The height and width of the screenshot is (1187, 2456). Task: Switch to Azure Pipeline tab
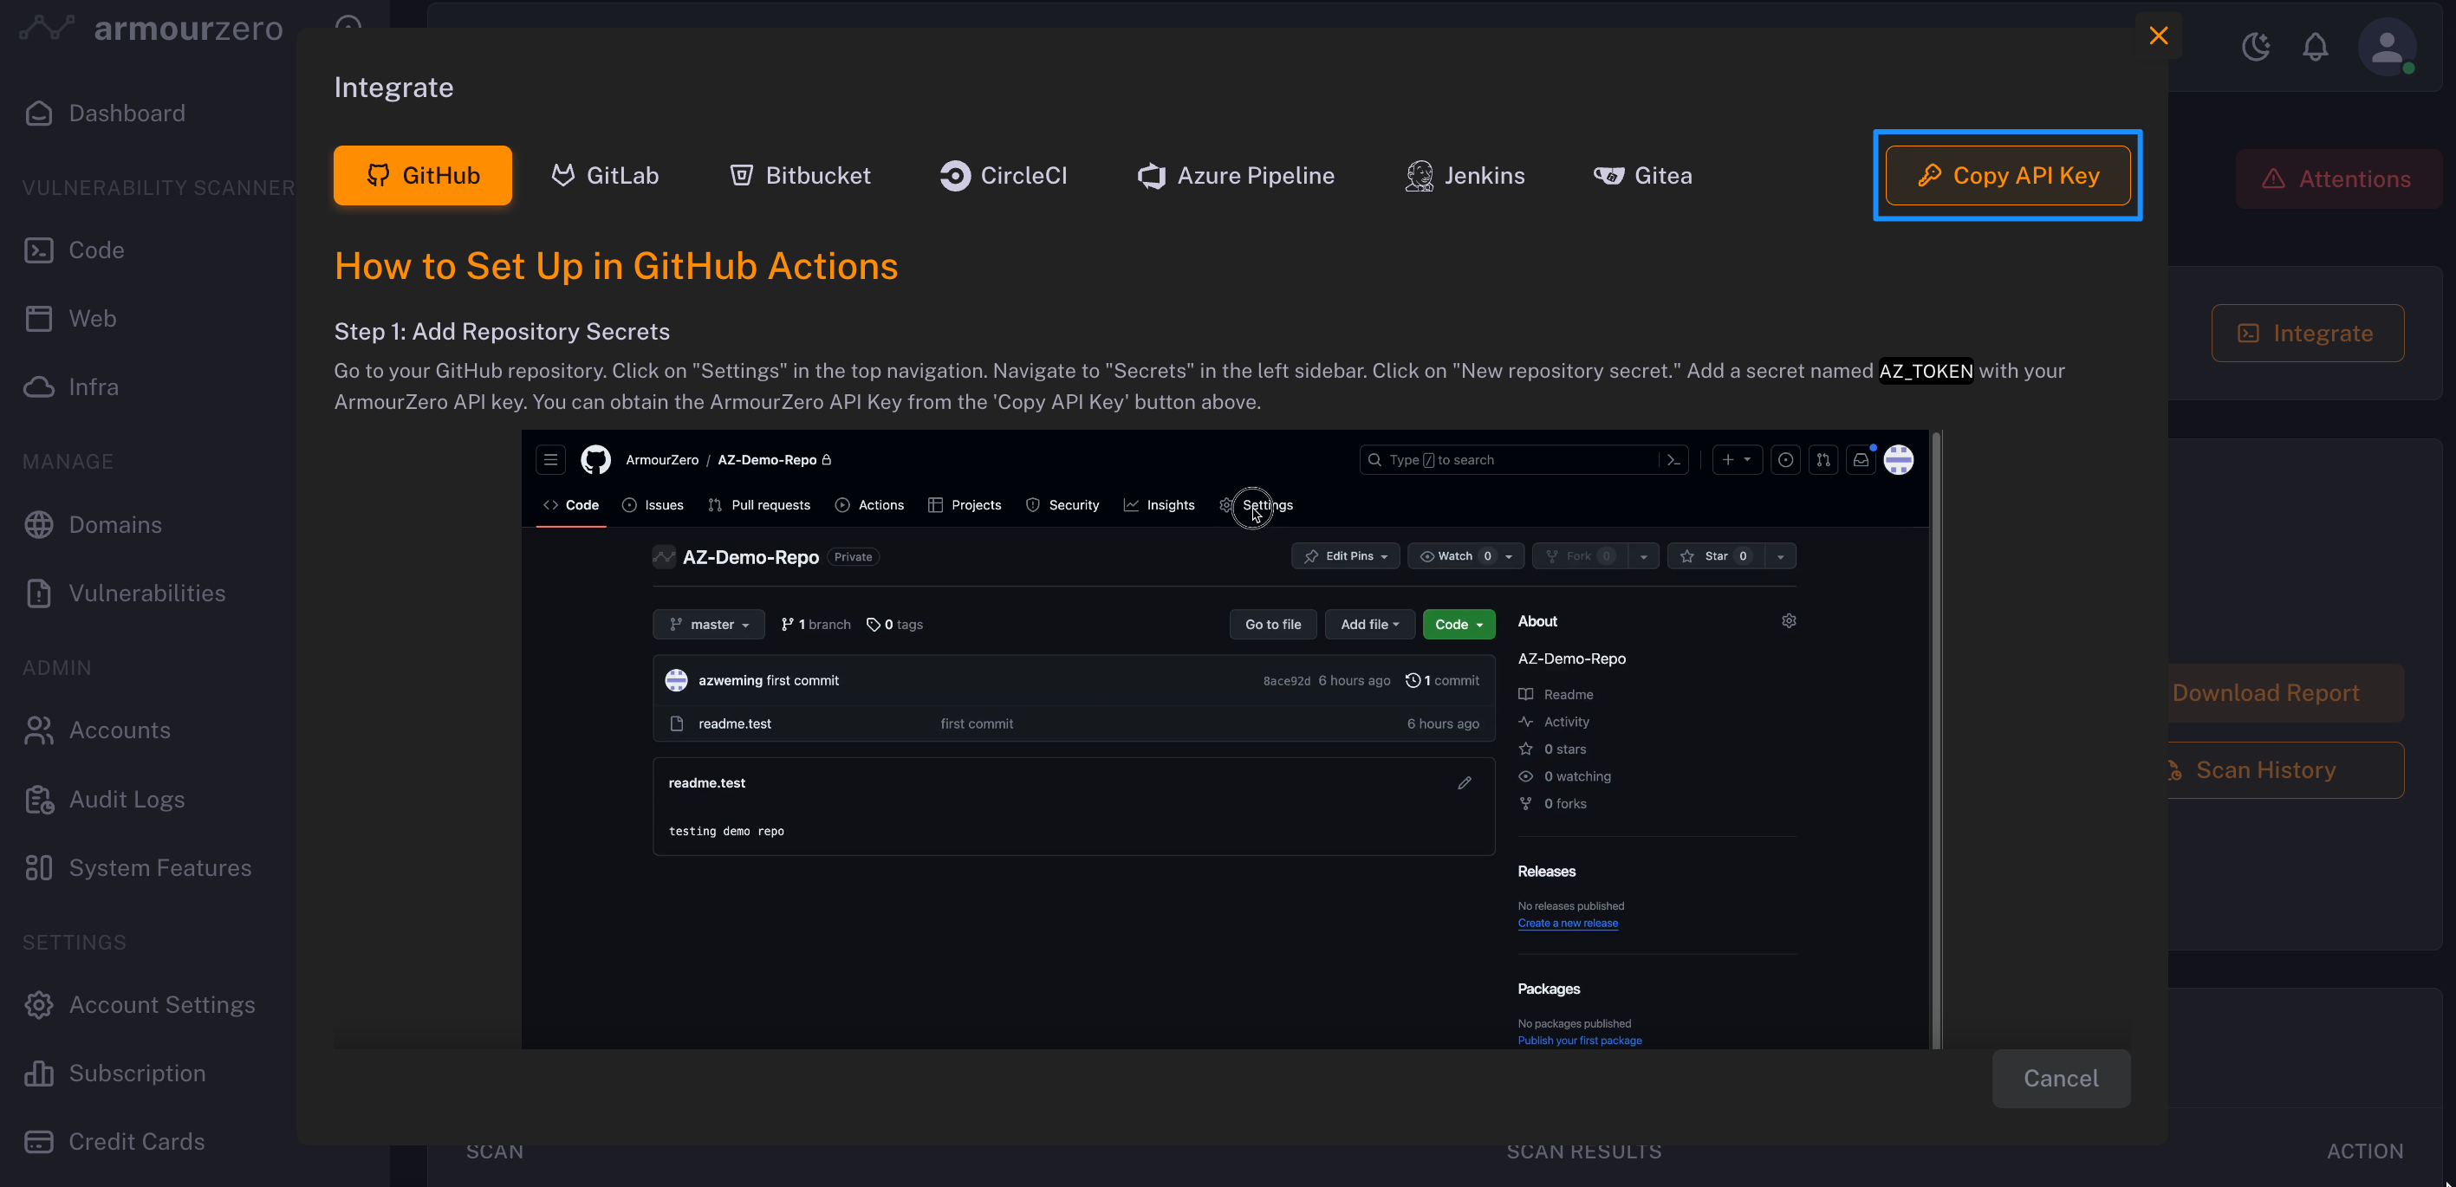coord(1236,175)
